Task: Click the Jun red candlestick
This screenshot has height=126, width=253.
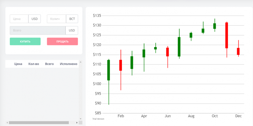Action: pyautogui.click(x=168, y=52)
